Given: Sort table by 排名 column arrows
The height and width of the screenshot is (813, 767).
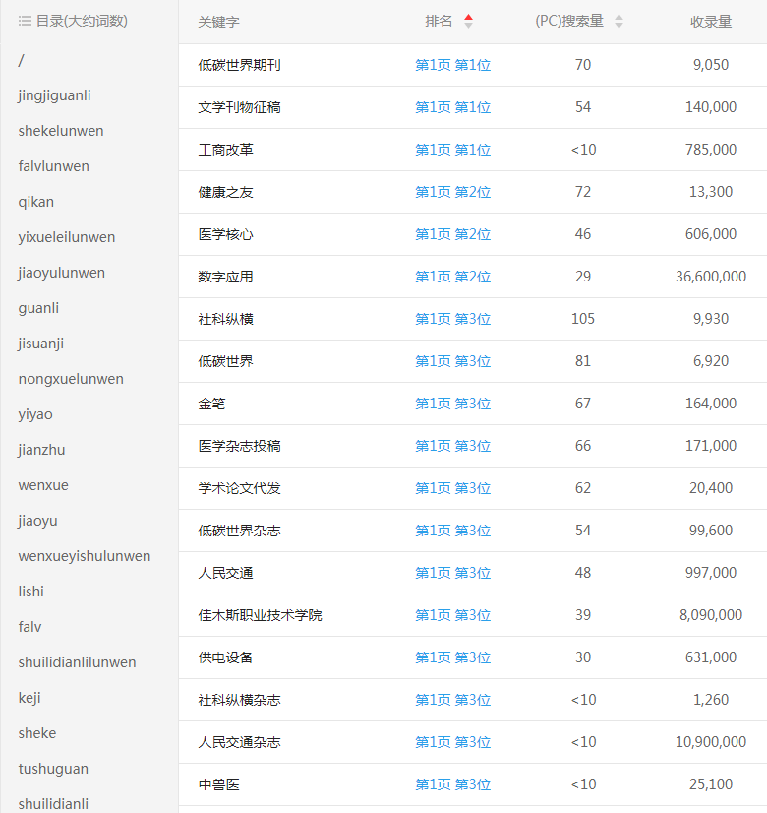Looking at the screenshot, I should [x=468, y=21].
